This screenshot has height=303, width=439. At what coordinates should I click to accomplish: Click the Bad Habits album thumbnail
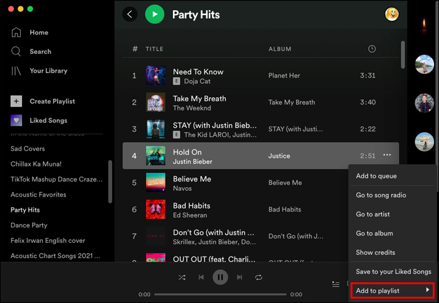coord(156,210)
